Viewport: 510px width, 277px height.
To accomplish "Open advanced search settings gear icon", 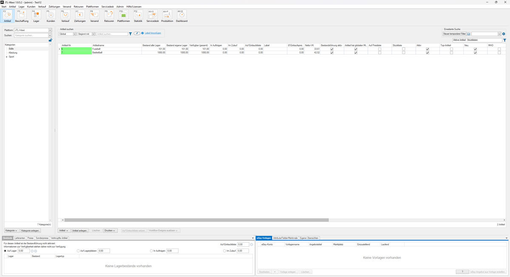I will point(504,34).
